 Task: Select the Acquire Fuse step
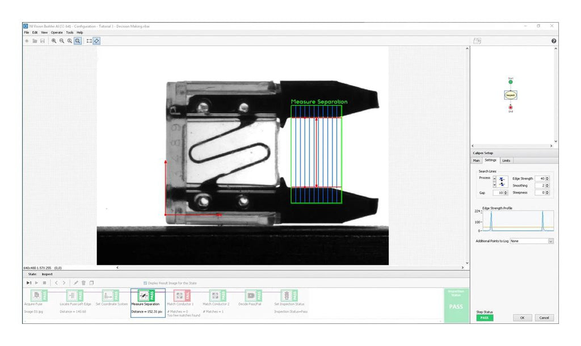(39, 296)
